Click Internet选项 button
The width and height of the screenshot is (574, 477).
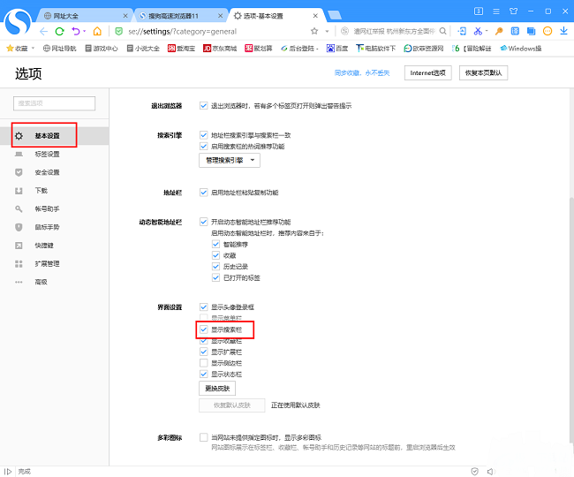pos(428,72)
